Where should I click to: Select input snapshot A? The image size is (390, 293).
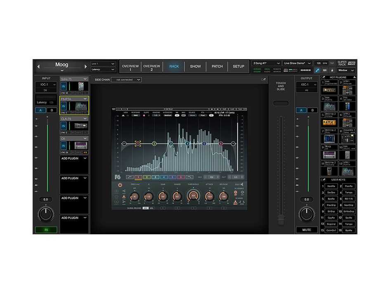tap(40, 110)
